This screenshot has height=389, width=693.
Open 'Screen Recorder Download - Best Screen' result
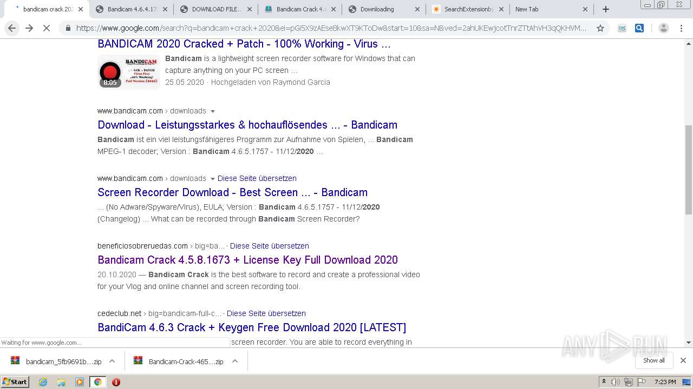click(232, 192)
